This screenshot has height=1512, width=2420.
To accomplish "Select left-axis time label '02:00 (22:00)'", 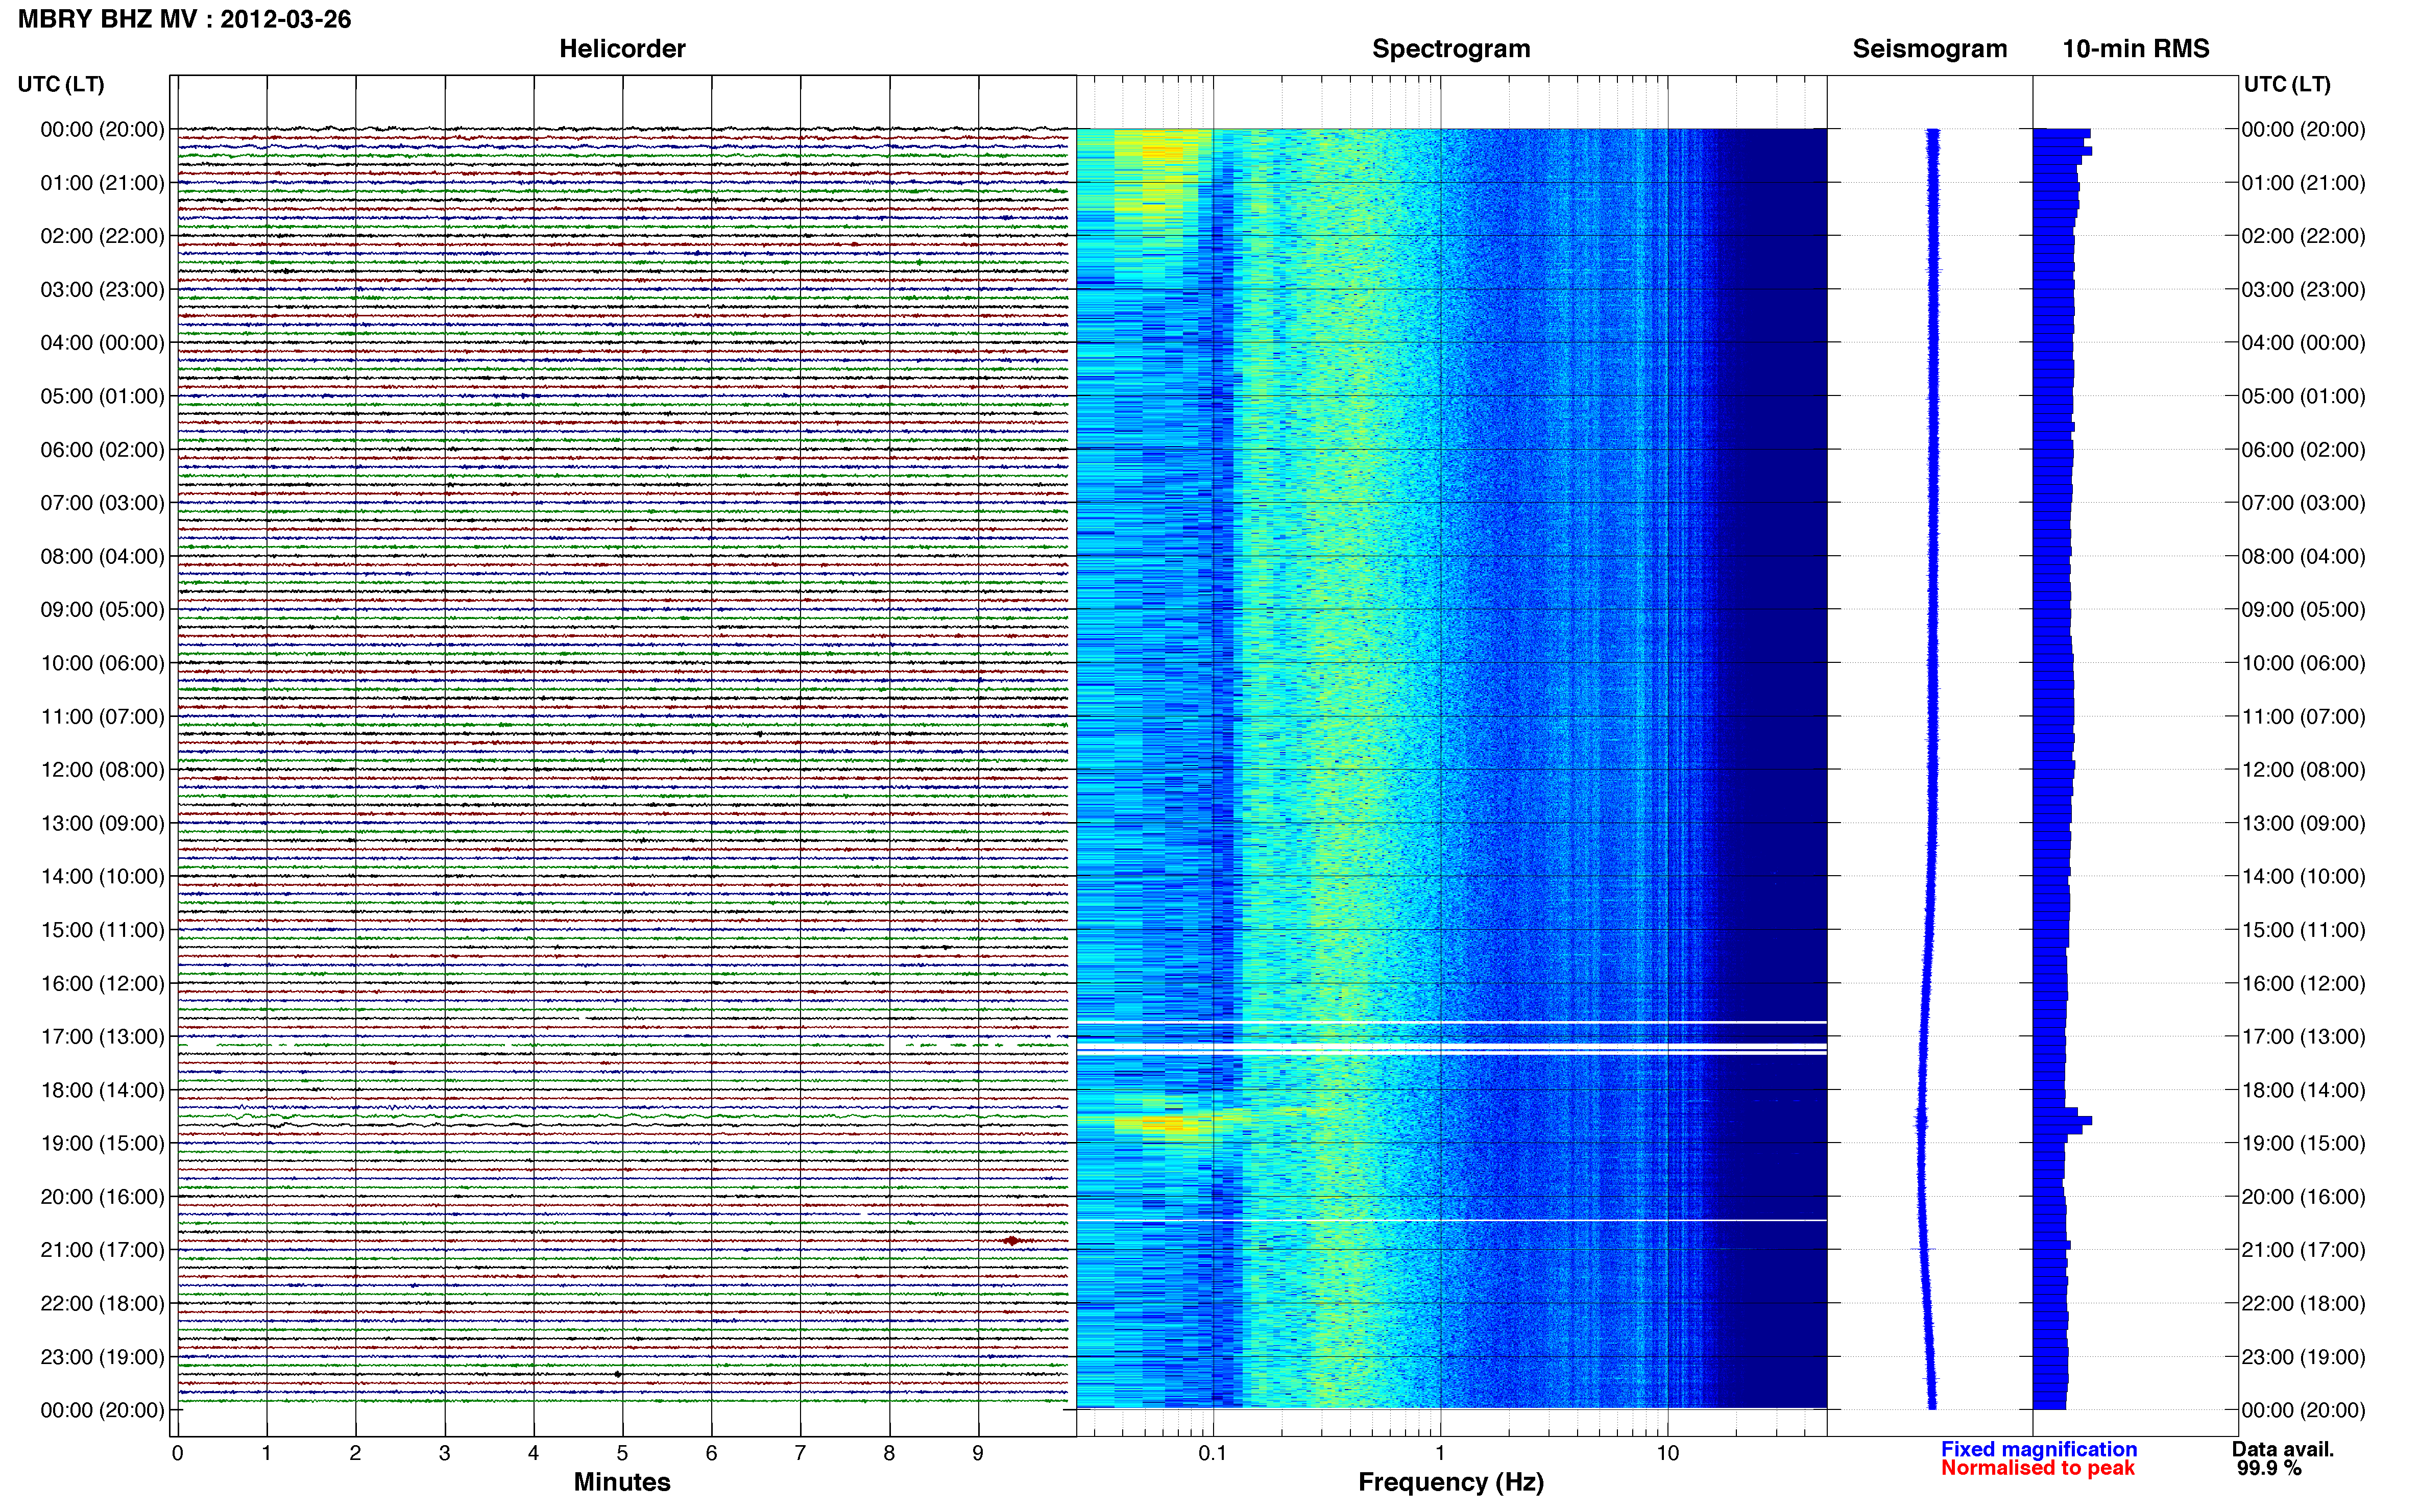I will [102, 236].
